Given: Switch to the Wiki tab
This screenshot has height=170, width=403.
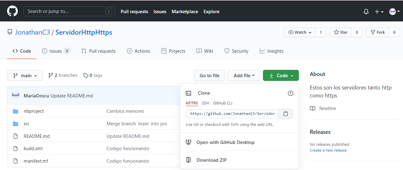Looking at the screenshot, I should (x=205, y=51).
